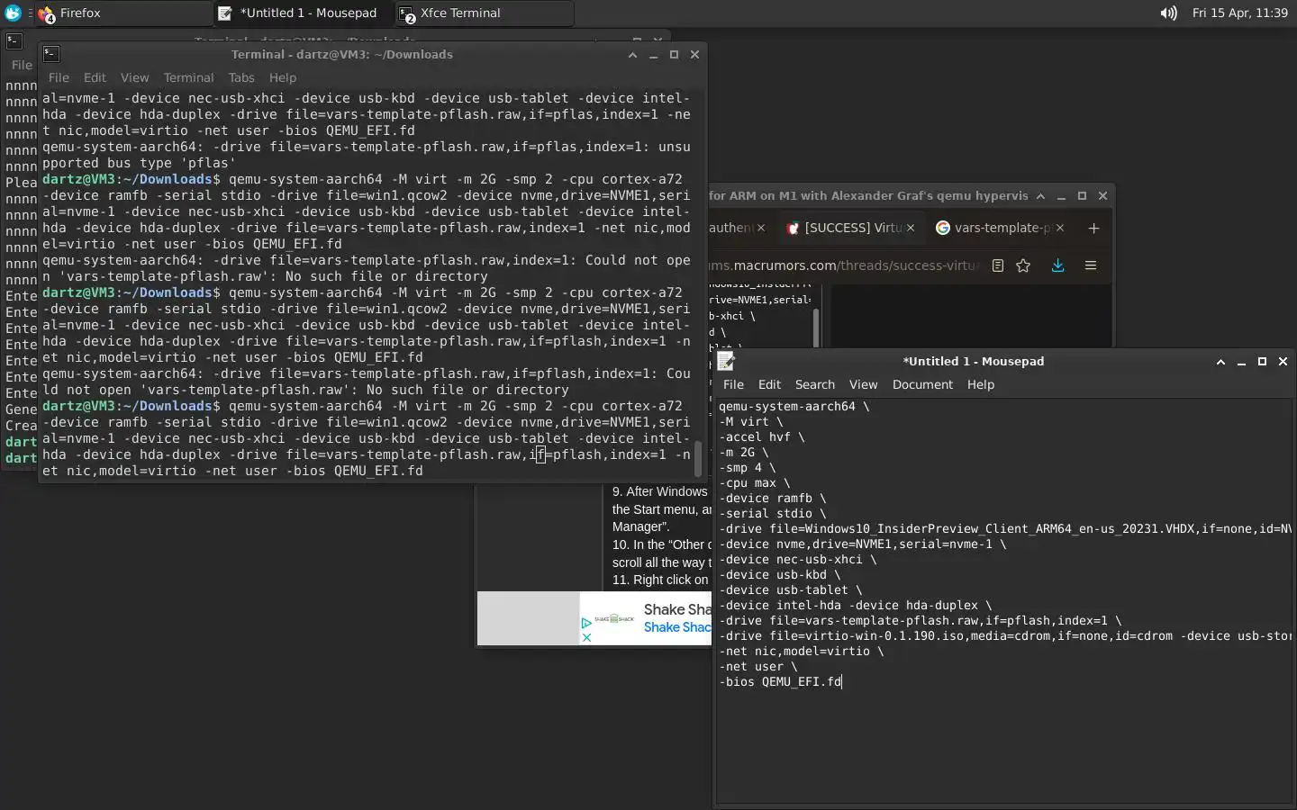Open the volume control in the system tray
Image resolution: width=1297 pixels, height=810 pixels.
(1168, 13)
